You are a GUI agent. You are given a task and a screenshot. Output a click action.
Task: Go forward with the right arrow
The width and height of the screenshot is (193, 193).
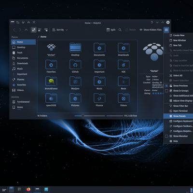click(20, 30)
